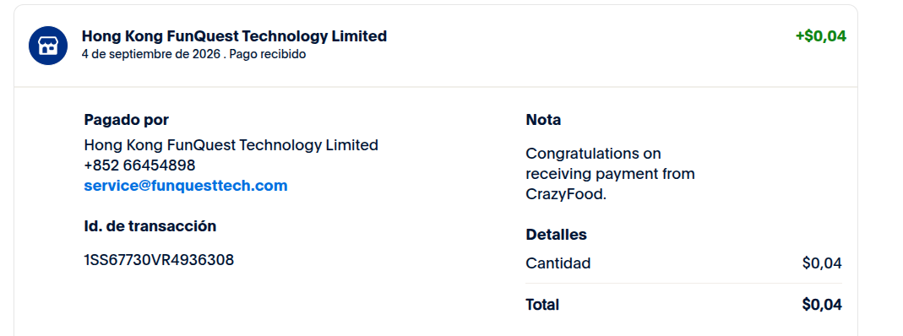Click the Nota heading

[x=543, y=120]
